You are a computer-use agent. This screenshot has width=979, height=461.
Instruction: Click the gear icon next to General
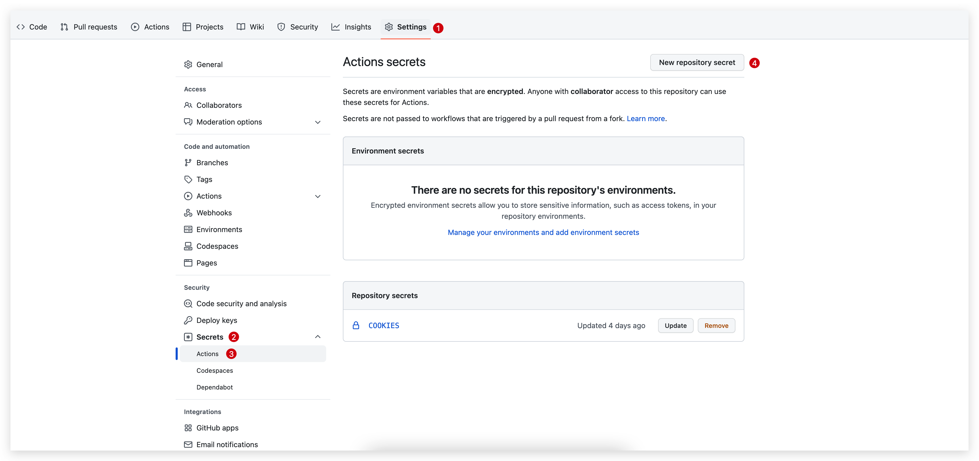(188, 64)
